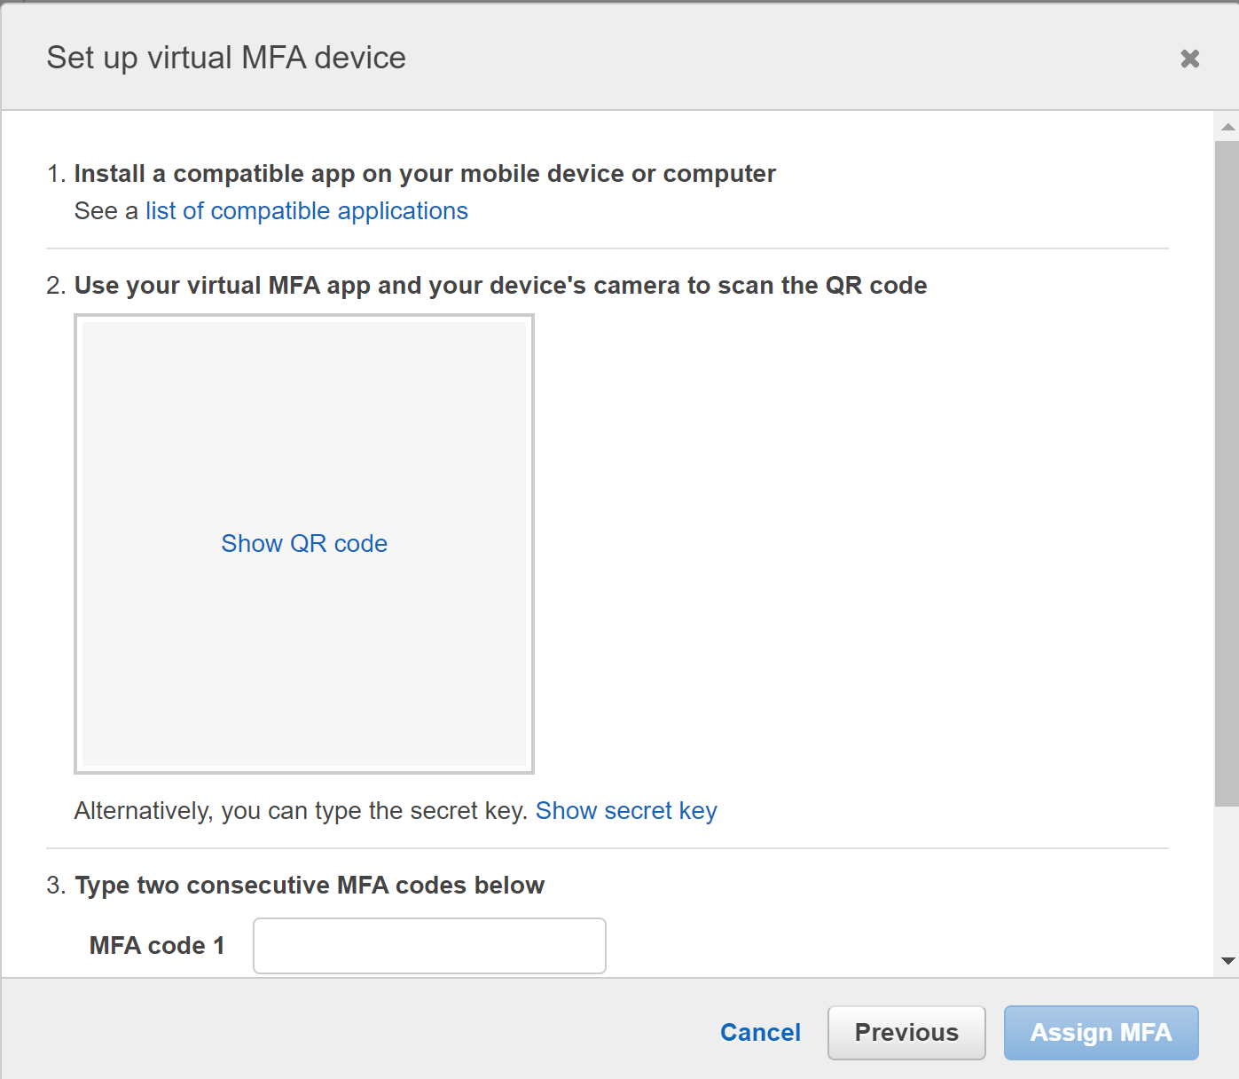
Task: Focus the MFA code 1 input field
Action: [x=429, y=946]
